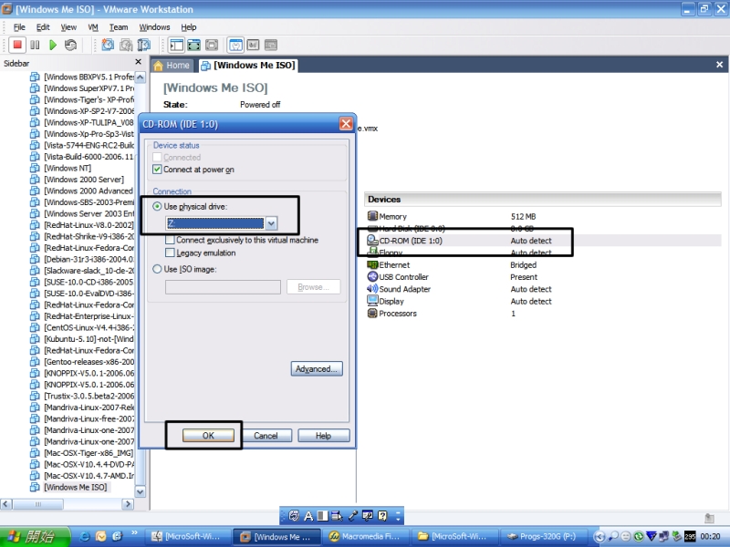Open the Snapshot Manager toolbar icon
730x547 pixels.
point(144,45)
